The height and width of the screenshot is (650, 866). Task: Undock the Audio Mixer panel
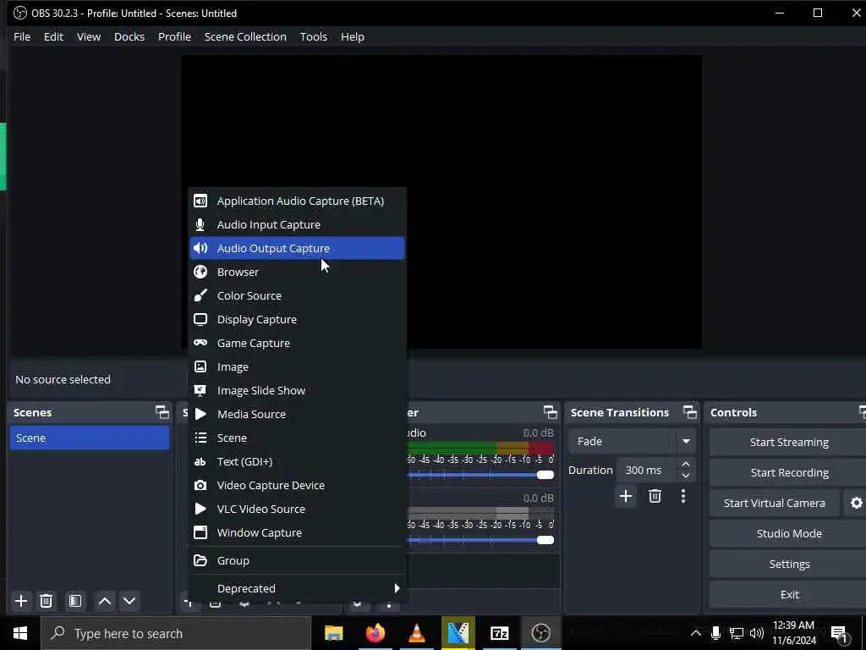[550, 412]
